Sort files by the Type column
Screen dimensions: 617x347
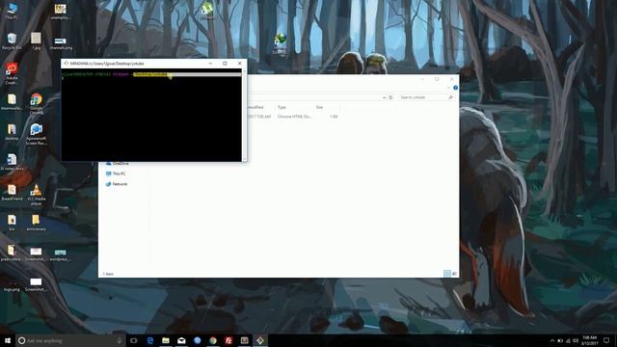pyautogui.click(x=295, y=107)
